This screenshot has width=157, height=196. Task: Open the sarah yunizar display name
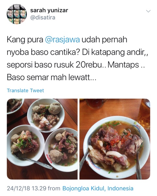click(x=49, y=10)
